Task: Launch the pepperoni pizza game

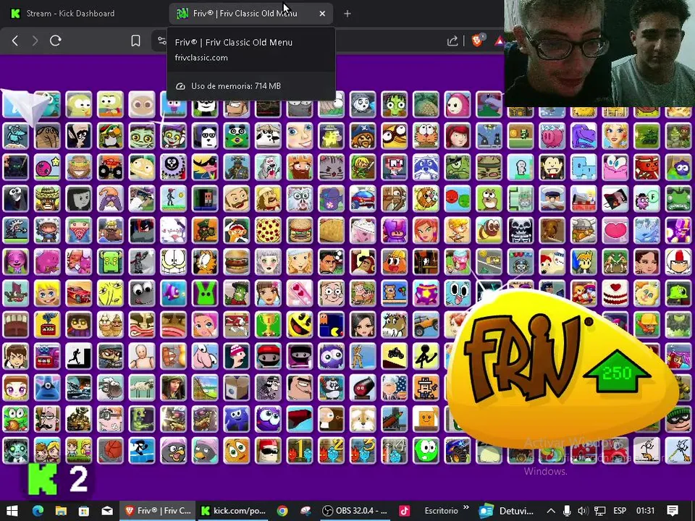Action: coord(268,230)
